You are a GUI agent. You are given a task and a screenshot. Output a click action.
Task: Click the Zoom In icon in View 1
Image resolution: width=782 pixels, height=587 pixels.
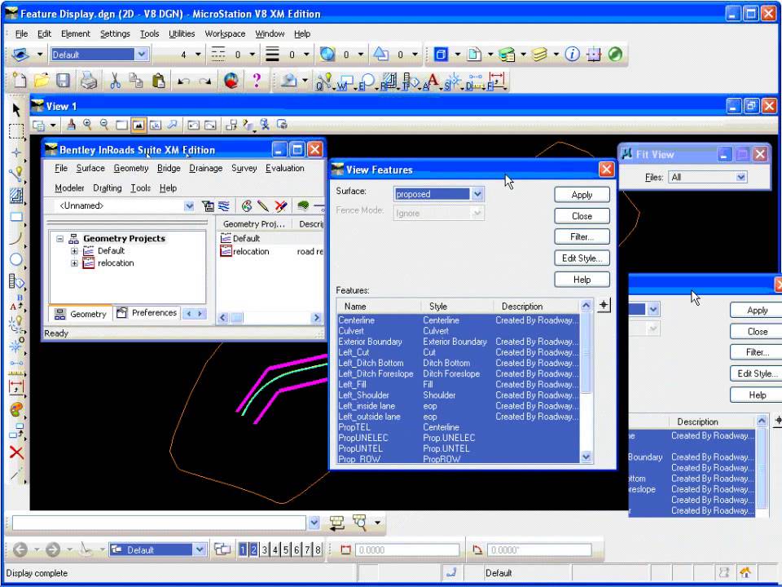click(87, 124)
